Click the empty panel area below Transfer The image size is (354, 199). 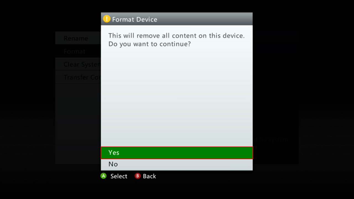(78, 124)
